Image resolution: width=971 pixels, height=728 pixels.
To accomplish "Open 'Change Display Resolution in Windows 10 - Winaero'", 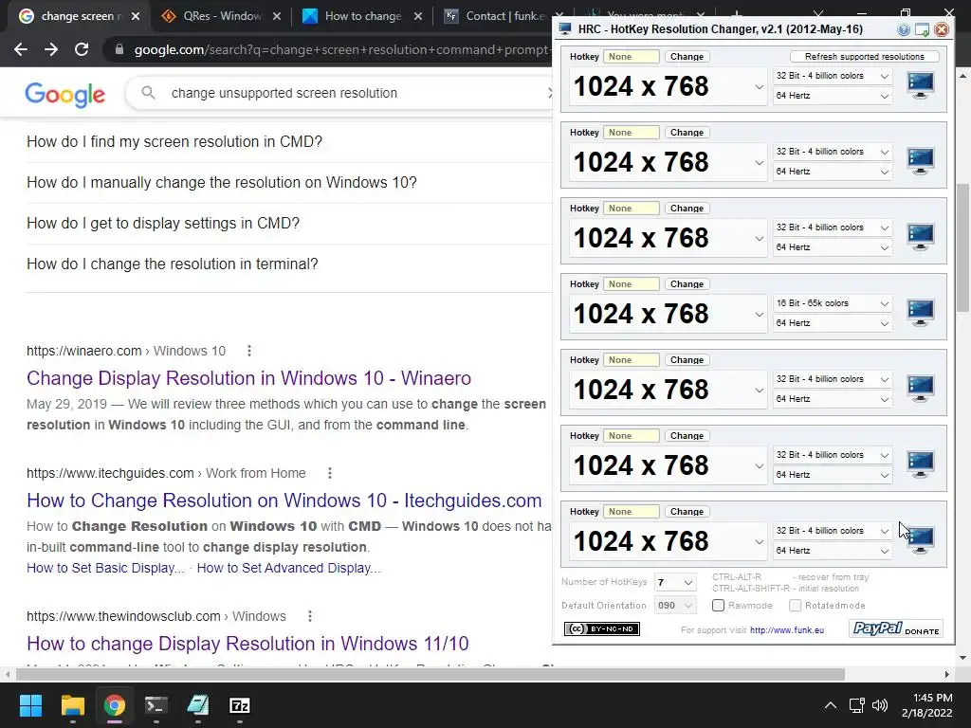I will coord(249,378).
